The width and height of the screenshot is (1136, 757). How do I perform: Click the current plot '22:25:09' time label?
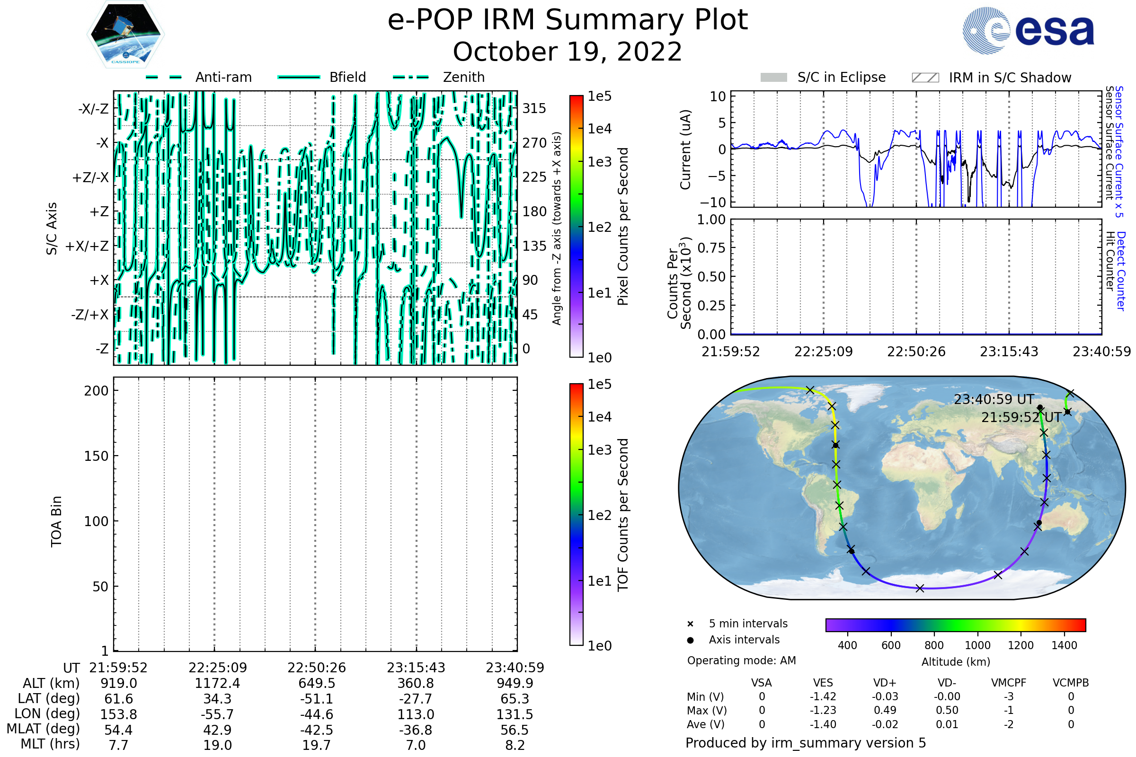[824, 352]
